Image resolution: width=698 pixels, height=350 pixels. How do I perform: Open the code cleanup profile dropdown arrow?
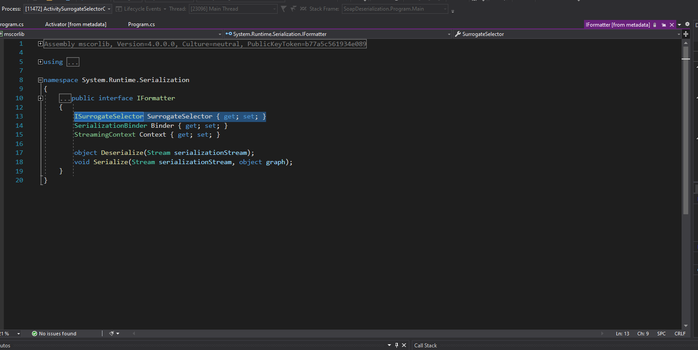(118, 334)
